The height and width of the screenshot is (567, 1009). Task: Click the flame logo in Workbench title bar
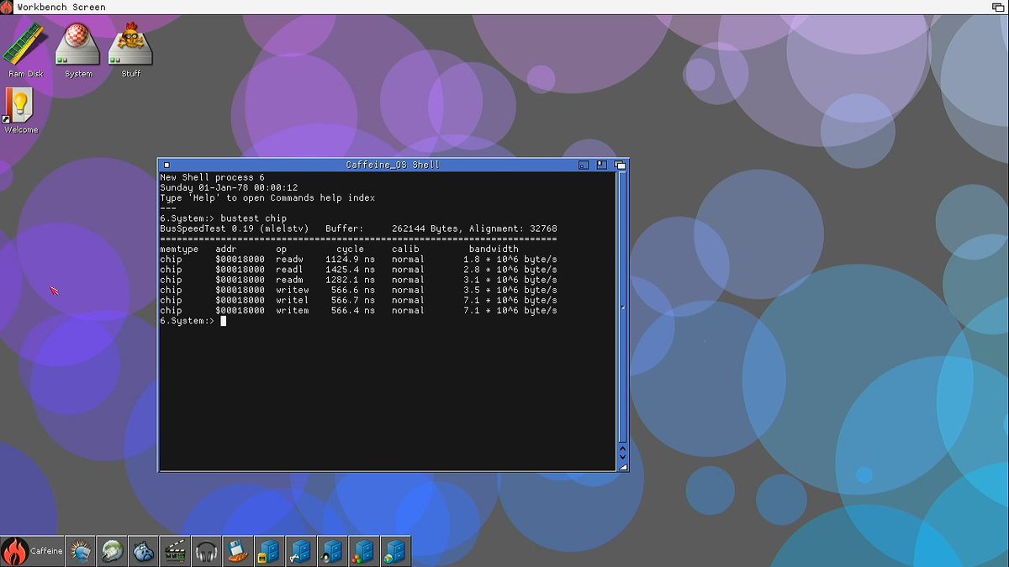pos(7,7)
